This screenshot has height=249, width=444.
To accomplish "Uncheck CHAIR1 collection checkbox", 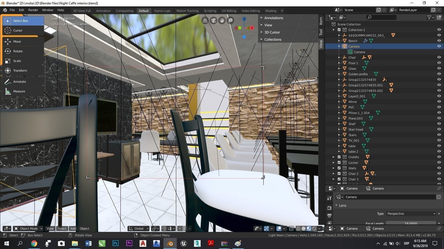I will click(x=339, y=157).
